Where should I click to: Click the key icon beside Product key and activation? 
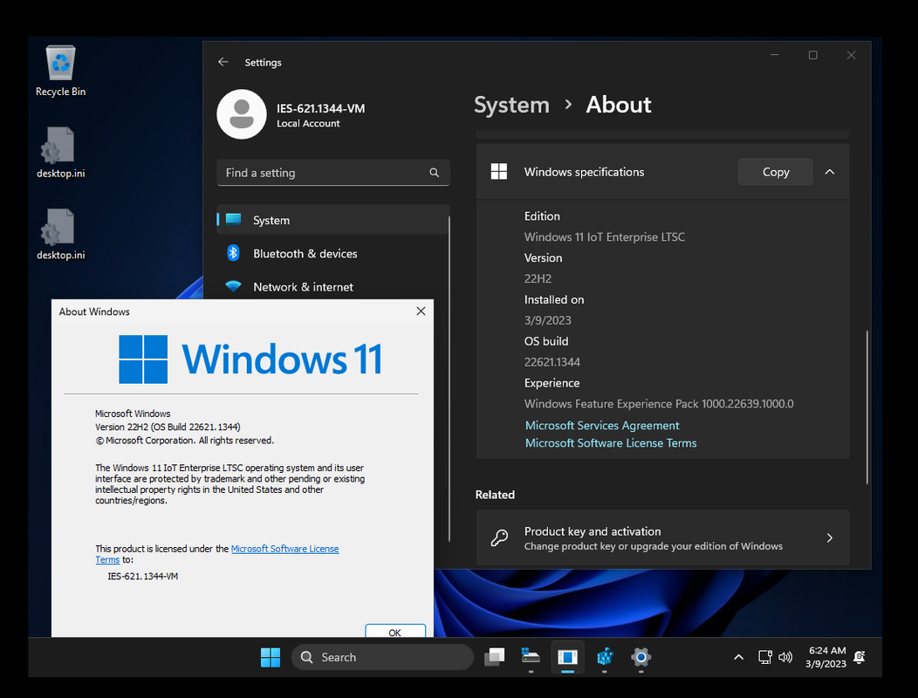499,537
